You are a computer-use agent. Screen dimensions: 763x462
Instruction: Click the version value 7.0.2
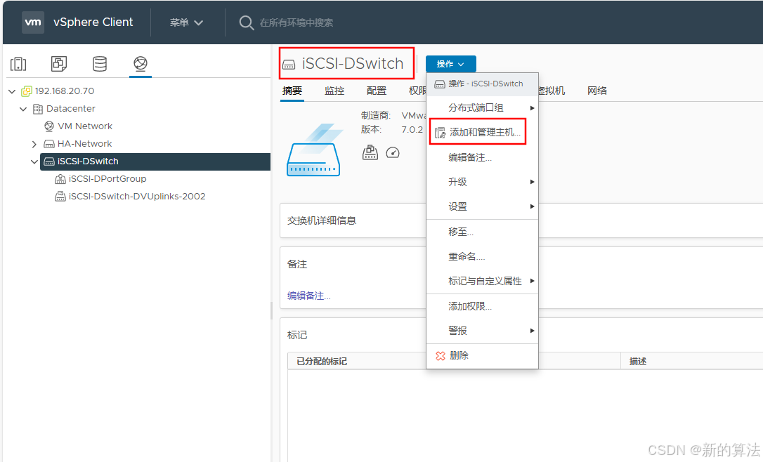[412, 130]
